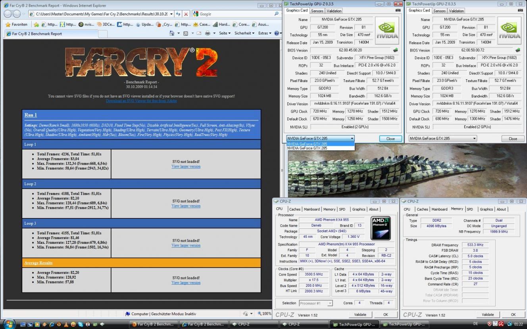Click the add to favorites bar icon

coord(36,24)
